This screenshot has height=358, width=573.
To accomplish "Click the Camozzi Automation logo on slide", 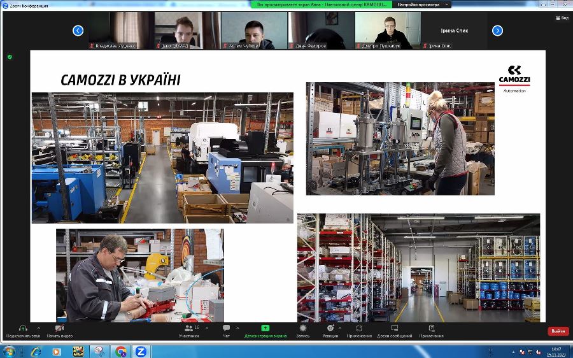I will click(x=514, y=79).
